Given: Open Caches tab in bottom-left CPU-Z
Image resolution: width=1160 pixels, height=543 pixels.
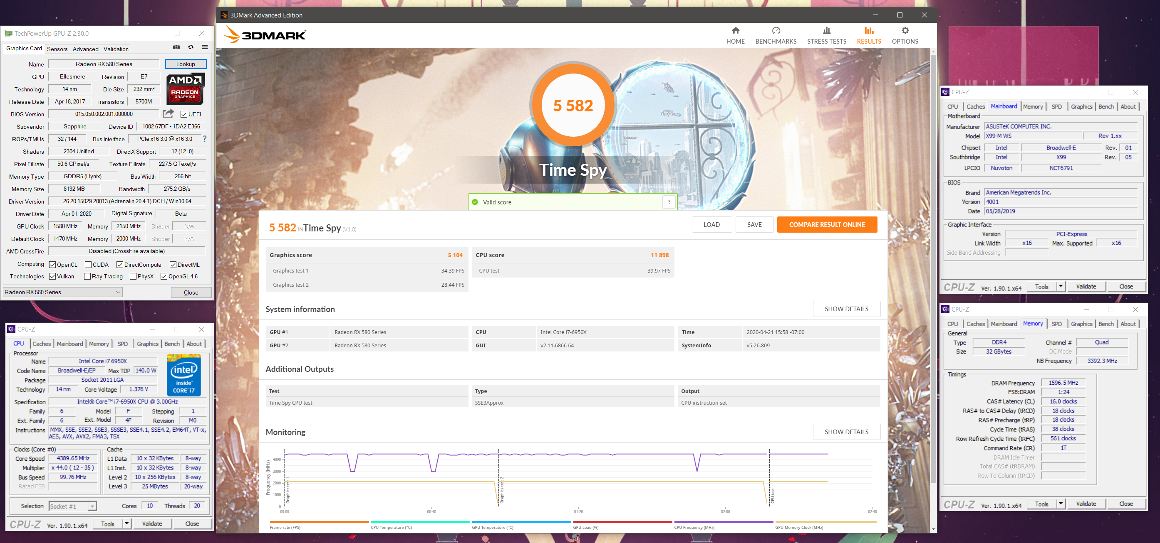Looking at the screenshot, I should 42,344.
